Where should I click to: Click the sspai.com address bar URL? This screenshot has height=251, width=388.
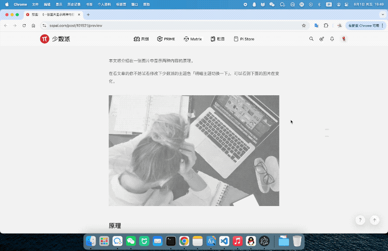click(76, 26)
